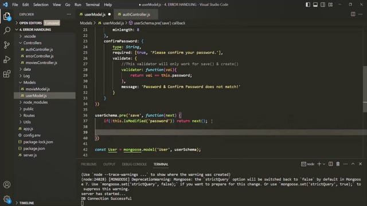The height and width of the screenshot is (206, 367).
Task: Close the terminal panel
Action: point(361,164)
